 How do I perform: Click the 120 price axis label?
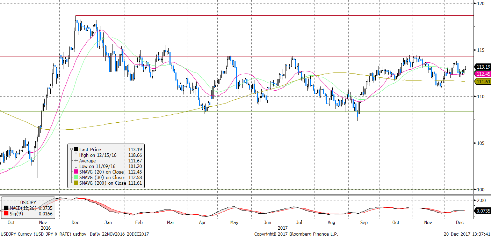(x=480, y=3)
